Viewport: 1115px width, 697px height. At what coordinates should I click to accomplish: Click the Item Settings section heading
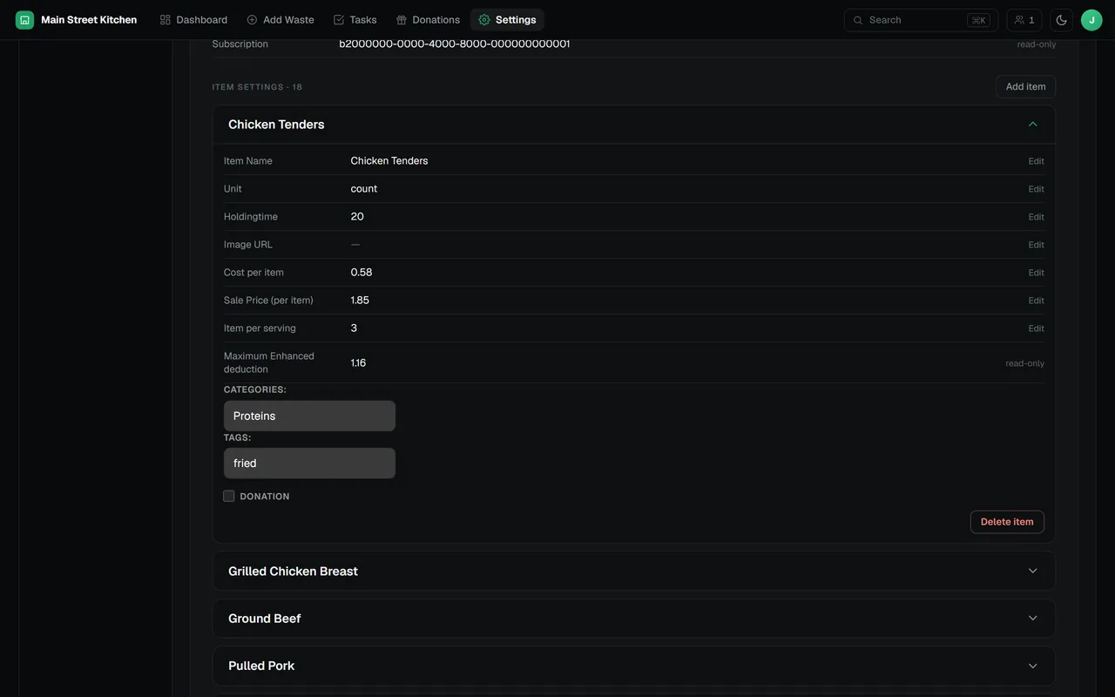coord(257,87)
